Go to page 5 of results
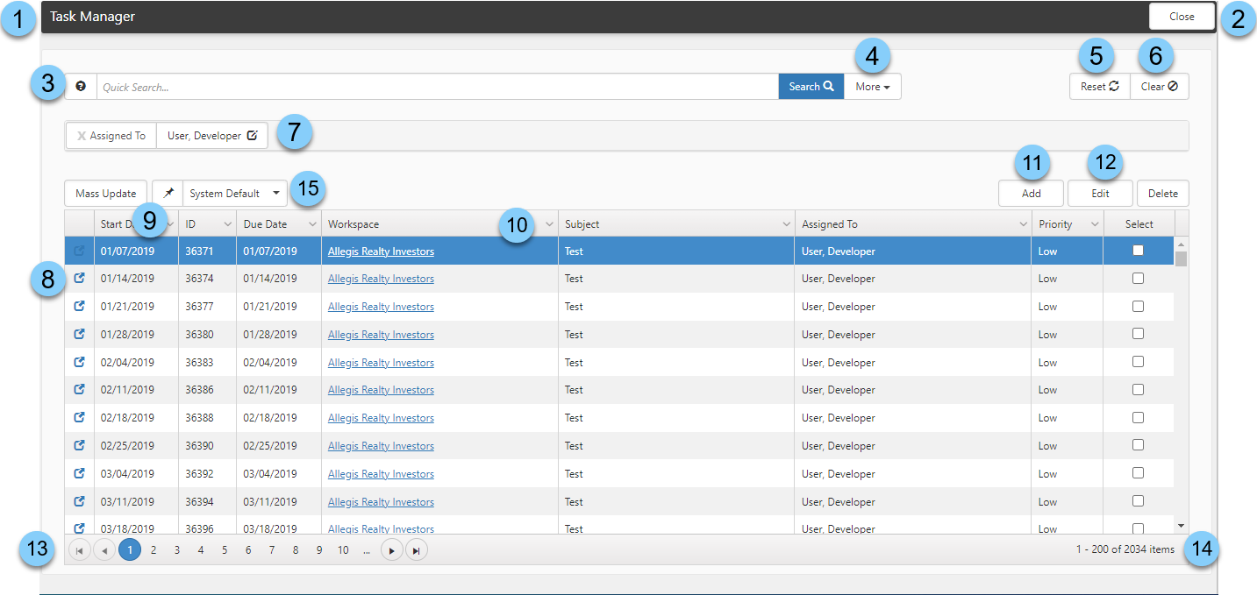The height and width of the screenshot is (595, 1257). point(225,550)
